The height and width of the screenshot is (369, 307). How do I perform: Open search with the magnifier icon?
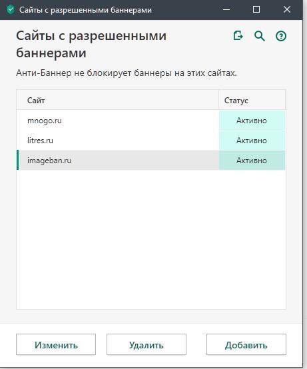coord(260,36)
